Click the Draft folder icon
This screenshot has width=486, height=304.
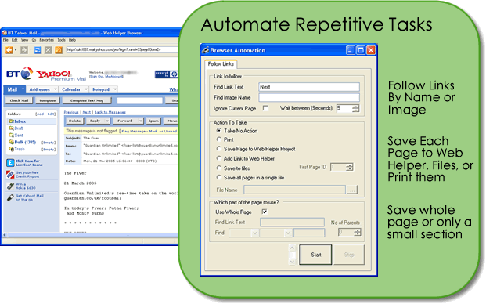tap(11, 128)
